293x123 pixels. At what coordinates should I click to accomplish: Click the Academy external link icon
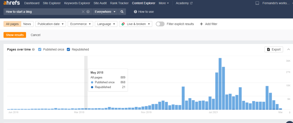tap(191, 3)
